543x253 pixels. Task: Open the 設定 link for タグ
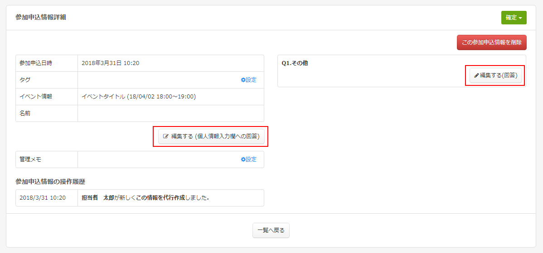coord(251,80)
